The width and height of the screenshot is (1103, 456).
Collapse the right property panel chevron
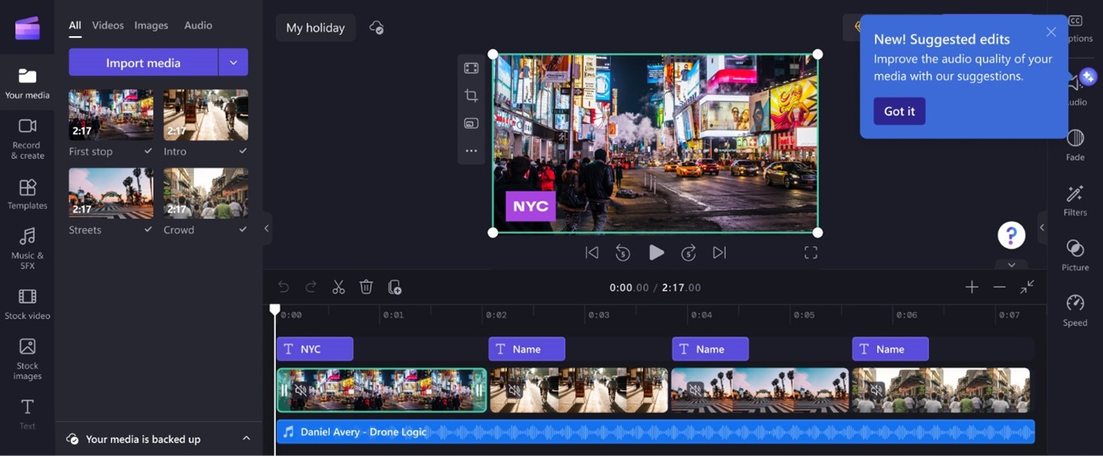[x=1042, y=228]
